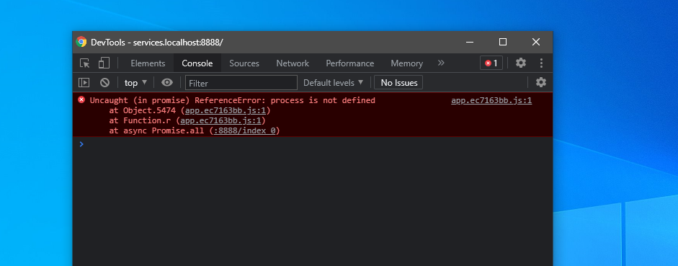Click the Chrome icon in the title bar
This screenshot has width=678, height=266.
coord(81,42)
